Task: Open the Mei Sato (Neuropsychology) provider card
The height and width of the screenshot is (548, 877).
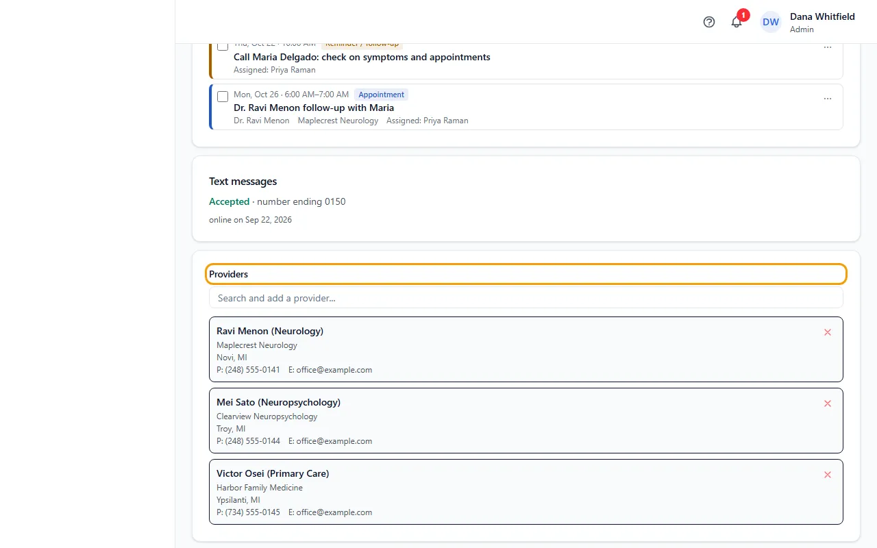Action: point(526,421)
